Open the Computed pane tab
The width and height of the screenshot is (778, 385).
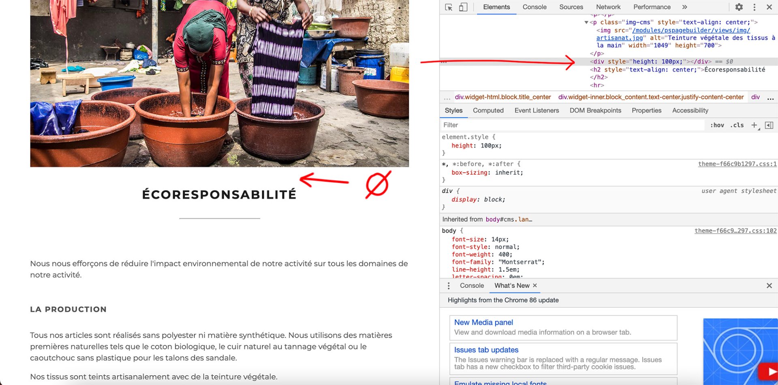click(x=488, y=110)
